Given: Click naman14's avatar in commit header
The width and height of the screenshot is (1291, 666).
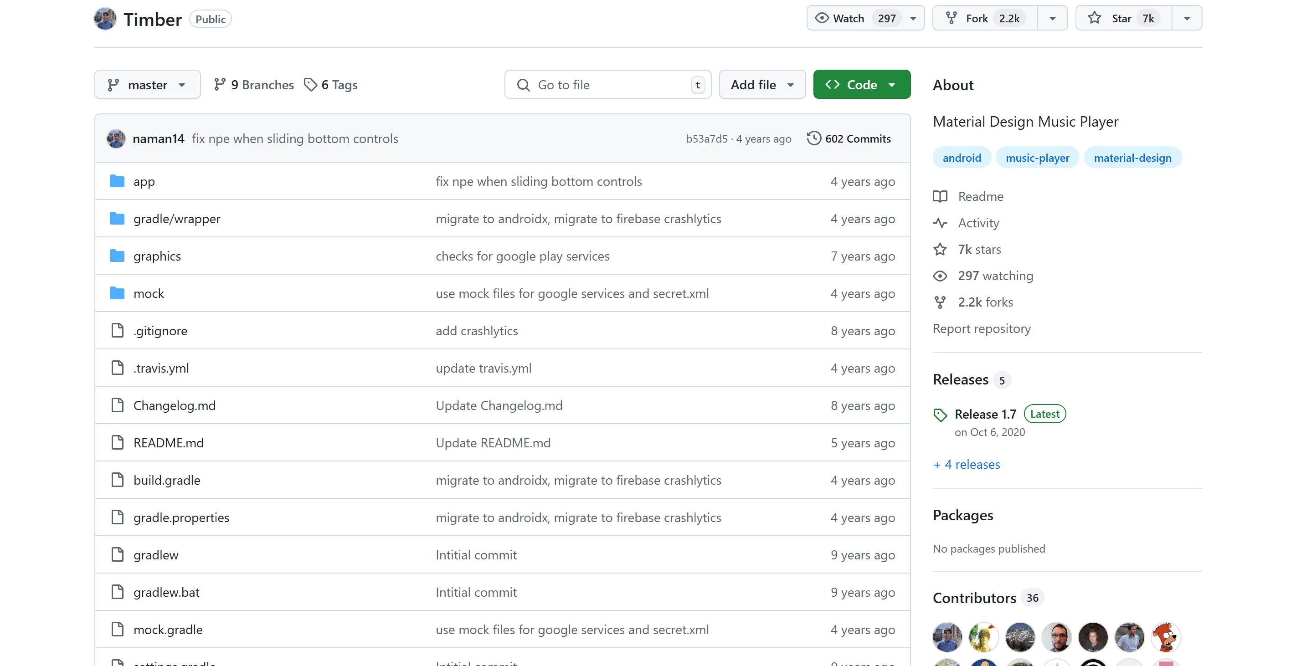Looking at the screenshot, I should (x=116, y=138).
